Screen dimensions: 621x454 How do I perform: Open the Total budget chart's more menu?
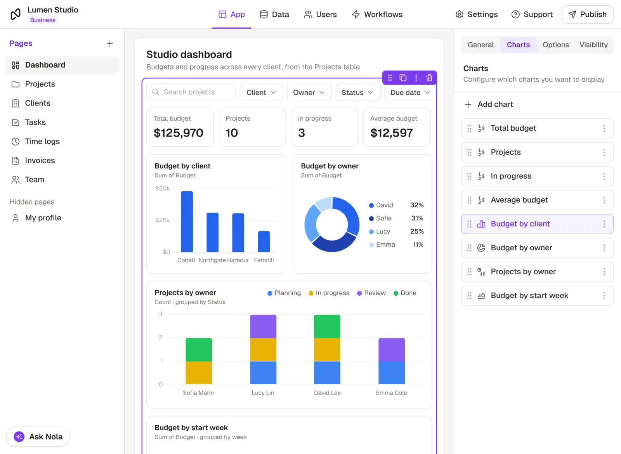pos(604,128)
